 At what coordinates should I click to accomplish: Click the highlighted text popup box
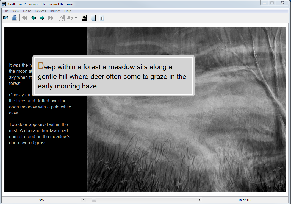click(x=113, y=76)
